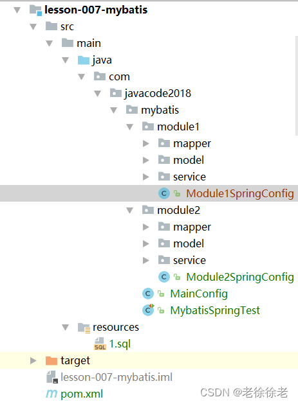This screenshot has width=298, height=404.
Task: Click the javacode2018 package icon
Action: click(116, 92)
